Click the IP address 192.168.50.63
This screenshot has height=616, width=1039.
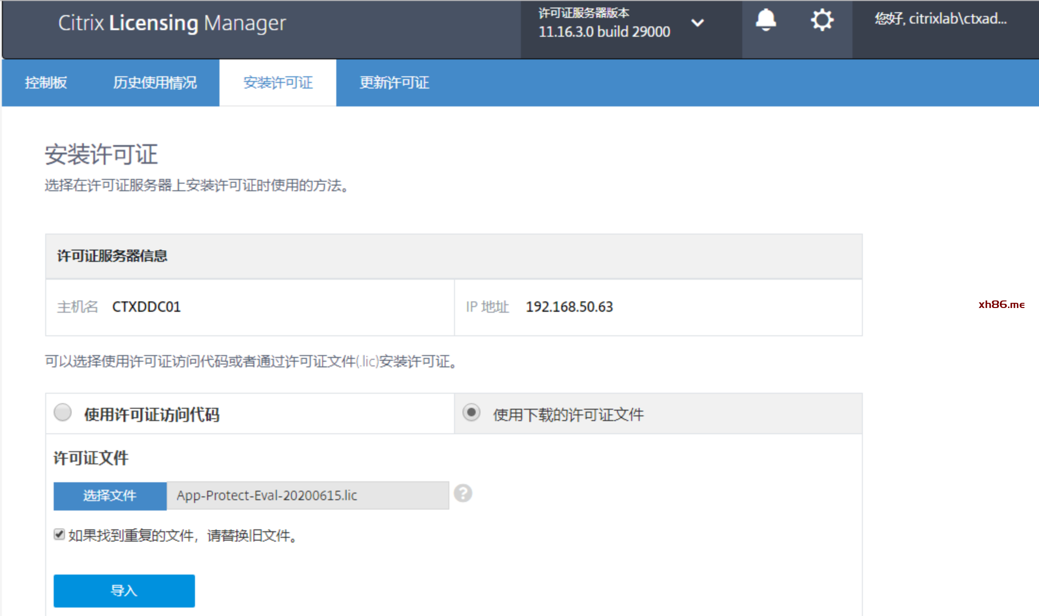569,307
